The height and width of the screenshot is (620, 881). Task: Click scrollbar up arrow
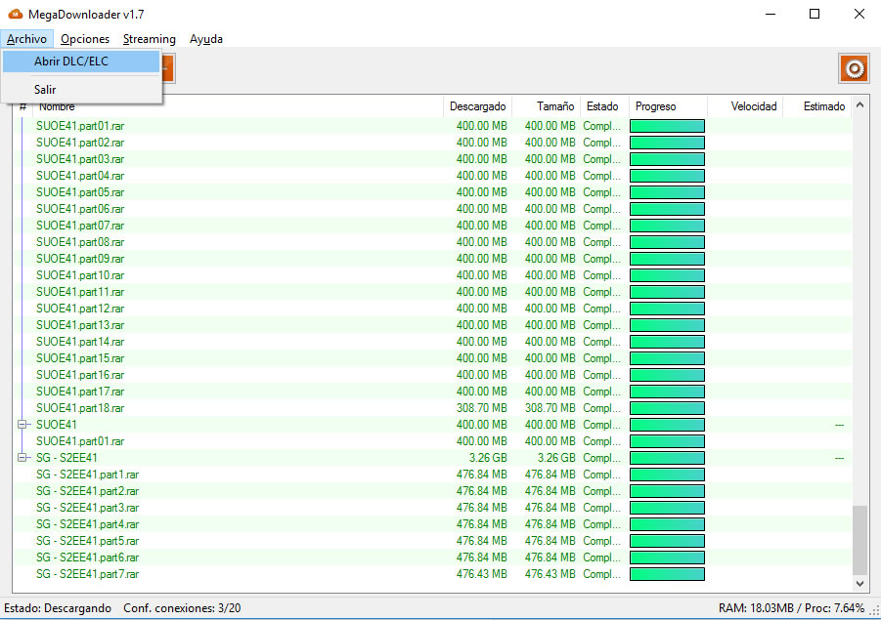[x=859, y=104]
